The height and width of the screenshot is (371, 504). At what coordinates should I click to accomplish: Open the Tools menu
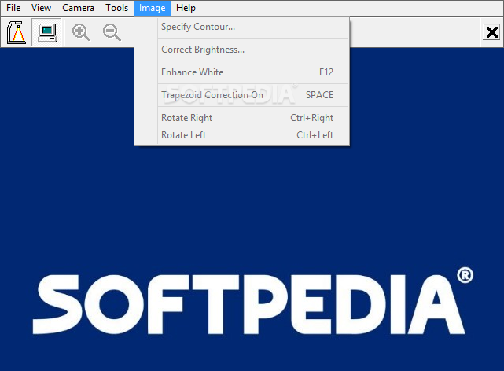(x=117, y=8)
